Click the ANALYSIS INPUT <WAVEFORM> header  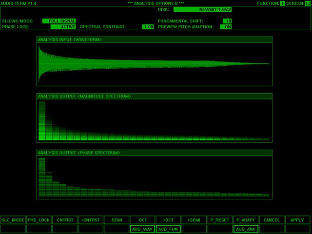[155, 39]
